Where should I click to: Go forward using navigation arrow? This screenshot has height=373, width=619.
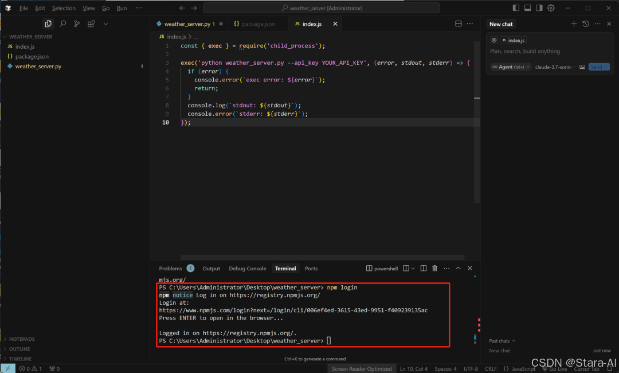pos(194,8)
